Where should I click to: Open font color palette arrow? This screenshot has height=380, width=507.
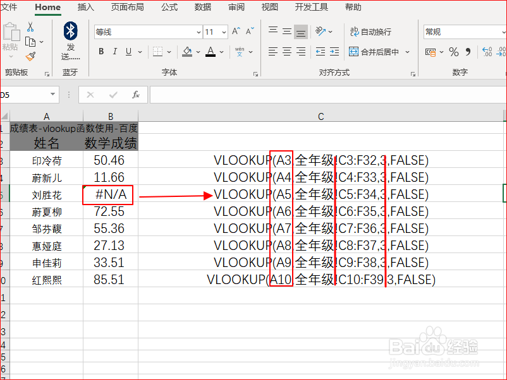[x=221, y=52]
